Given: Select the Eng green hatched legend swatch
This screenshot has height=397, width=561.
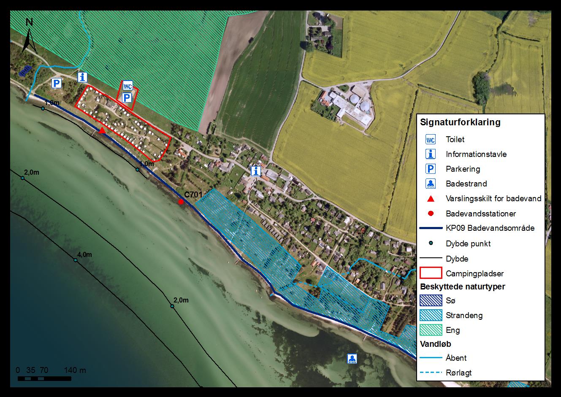Looking at the screenshot, I should pyautogui.click(x=431, y=330).
